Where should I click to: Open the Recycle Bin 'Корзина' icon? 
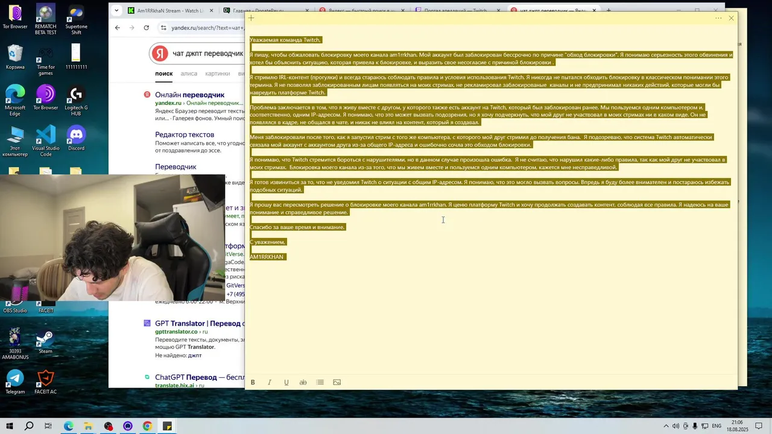click(x=15, y=57)
